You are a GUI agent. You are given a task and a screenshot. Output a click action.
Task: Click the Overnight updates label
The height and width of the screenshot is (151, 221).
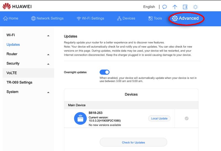pyautogui.click(x=75, y=72)
